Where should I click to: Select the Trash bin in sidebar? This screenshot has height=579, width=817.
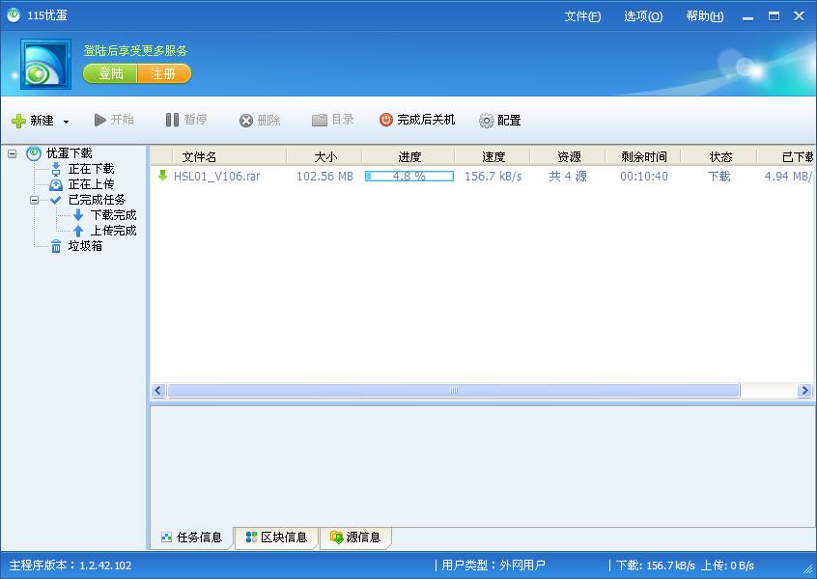tap(56, 246)
